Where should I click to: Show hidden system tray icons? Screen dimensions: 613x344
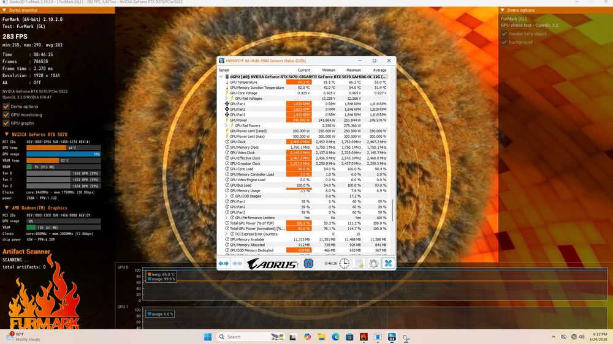[x=553, y=337]
